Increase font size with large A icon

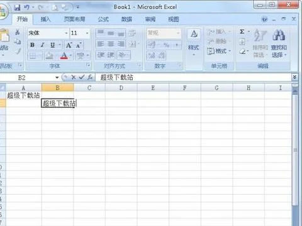(69, 45)
